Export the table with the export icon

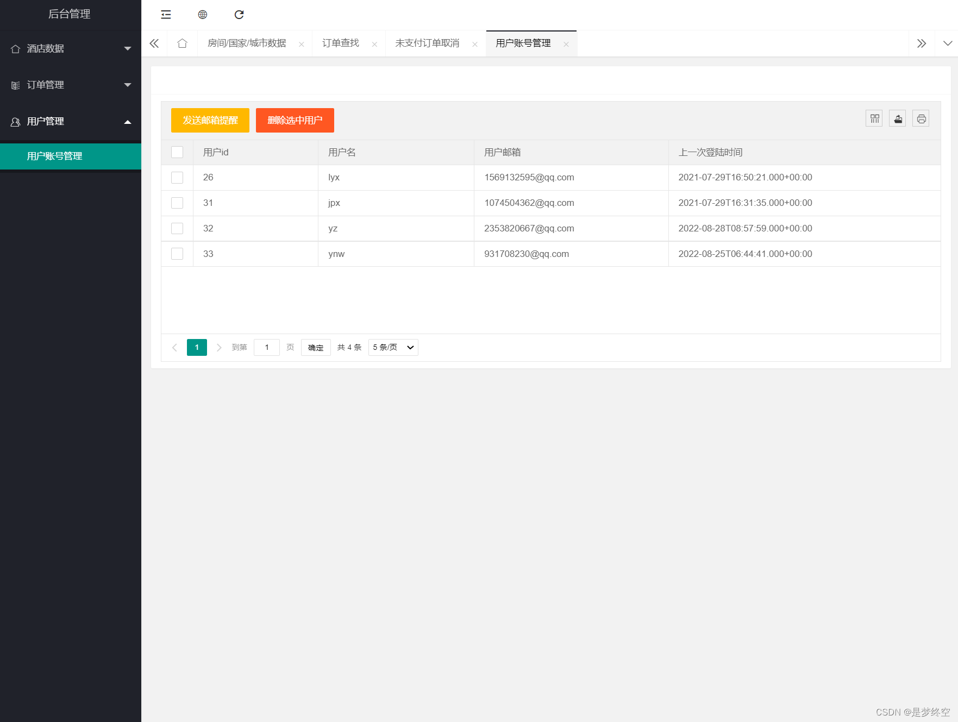(898, 118)
